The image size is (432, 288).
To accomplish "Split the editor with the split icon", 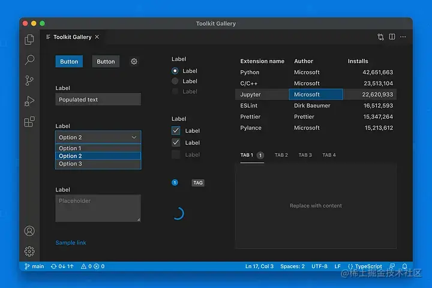I will click(392, 37).
